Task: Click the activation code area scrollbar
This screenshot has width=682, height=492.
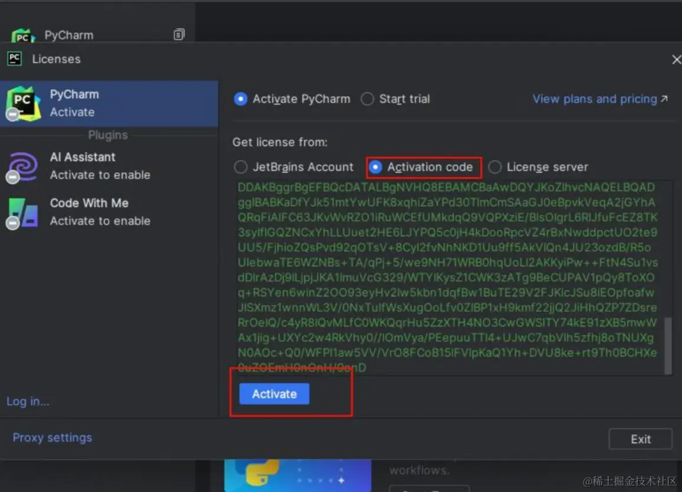Action: 668,346
